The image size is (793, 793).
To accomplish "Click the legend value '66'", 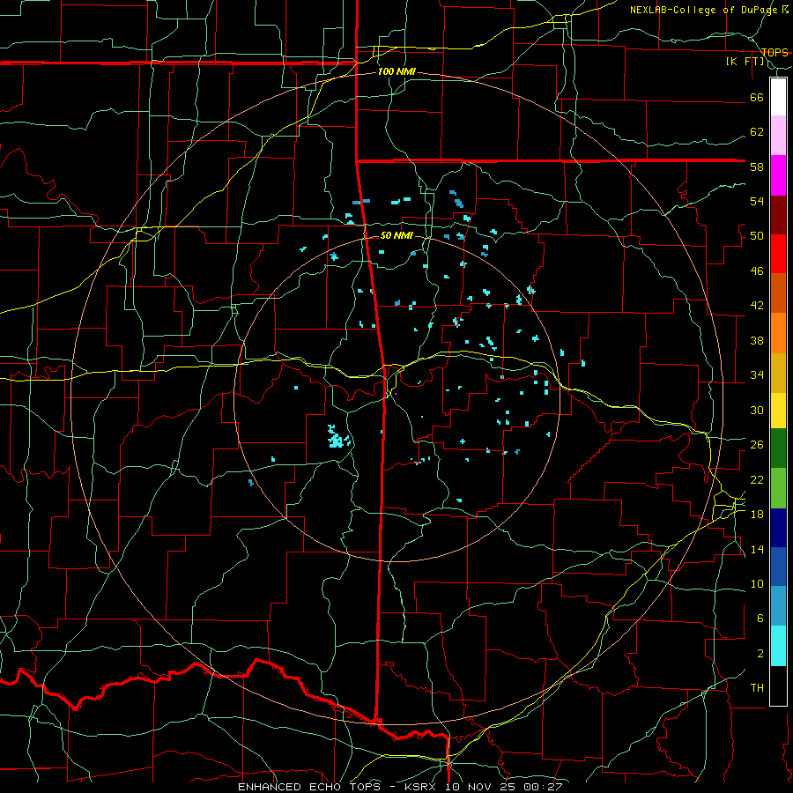I will (757, 98).
